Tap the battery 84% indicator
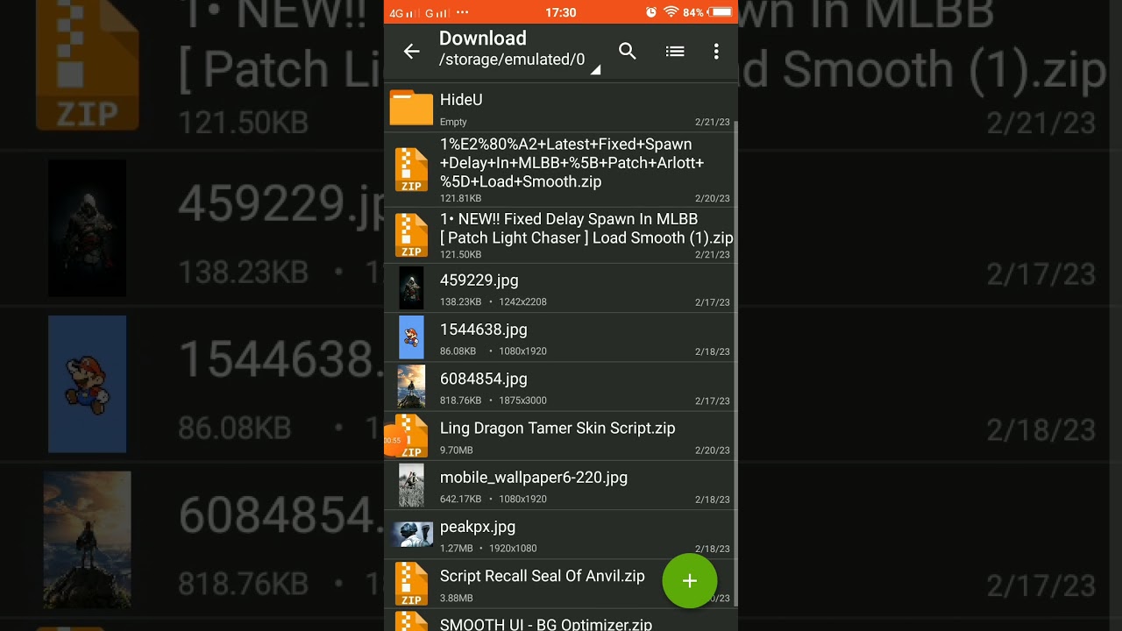1122x631 pixels. tap(708, 12)
